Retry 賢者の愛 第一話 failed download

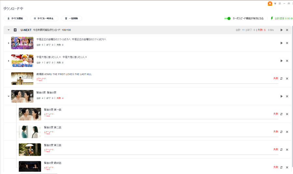(x=282, y=114)
